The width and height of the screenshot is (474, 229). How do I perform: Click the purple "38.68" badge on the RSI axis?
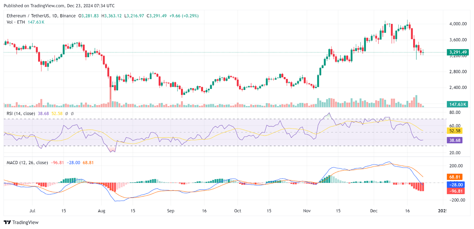pos(455,140)
